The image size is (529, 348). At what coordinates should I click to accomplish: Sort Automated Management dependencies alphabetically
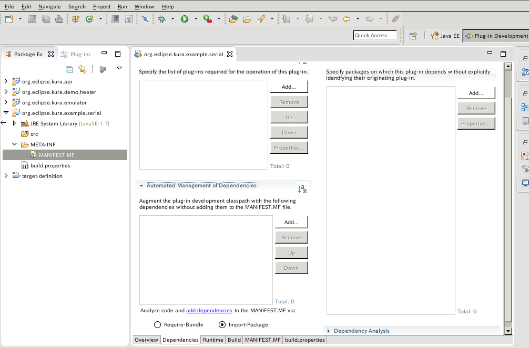302,189
